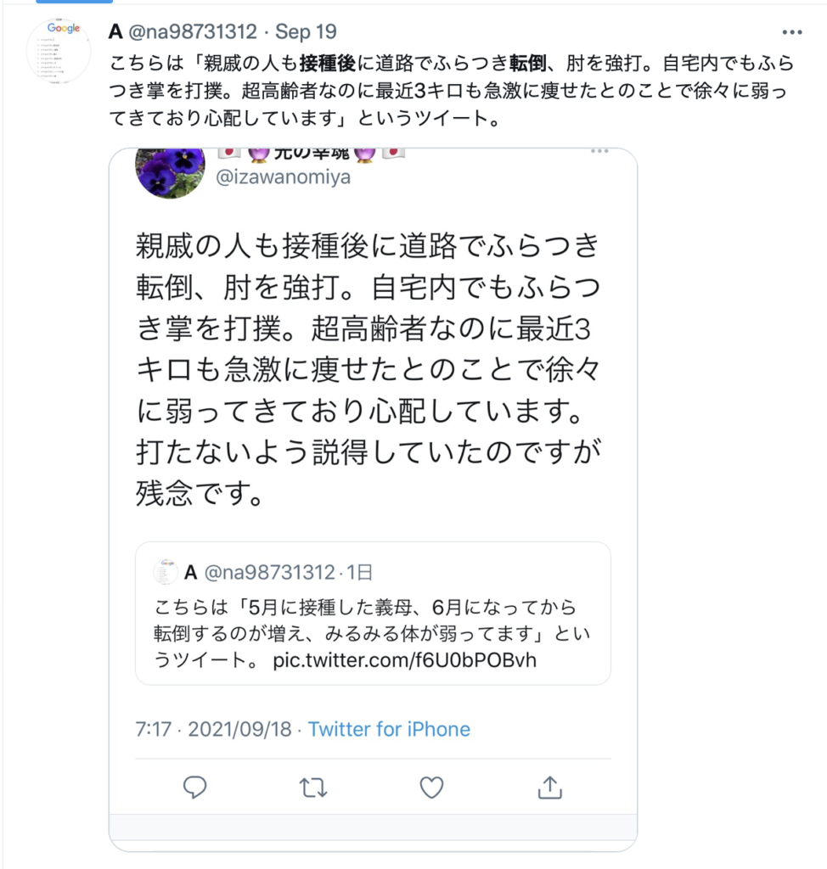Open the pic.twitter.com/f6U0bPOBvh link
The height and width of the screenshot is (869, 827).
click(x=405, y=660)
